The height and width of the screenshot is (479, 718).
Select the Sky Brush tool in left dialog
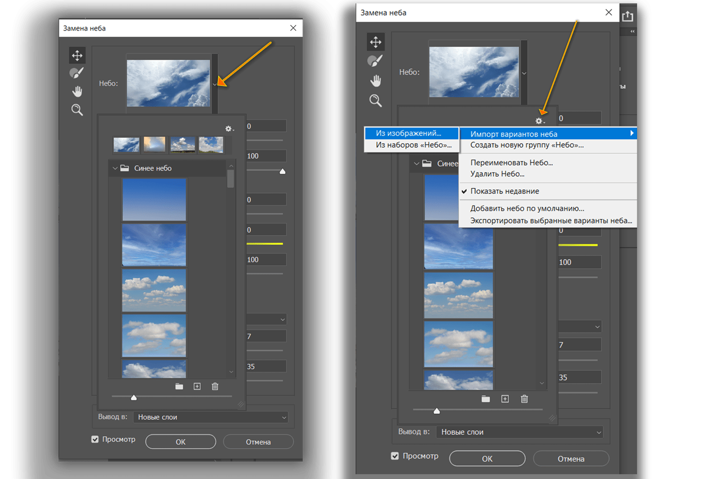[77, 73]
